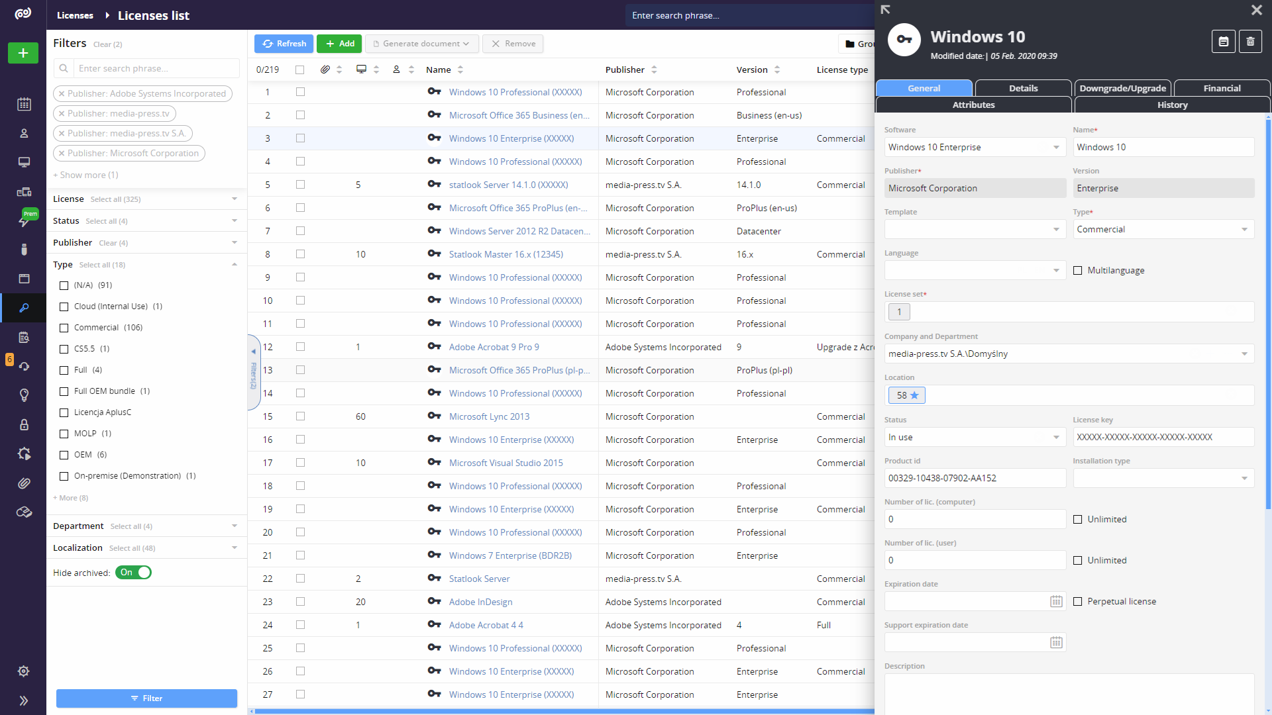This screenshot has width=1272, height=715.
Task: Click the trash delete icon in license panel
Action: coord(1250,42)
